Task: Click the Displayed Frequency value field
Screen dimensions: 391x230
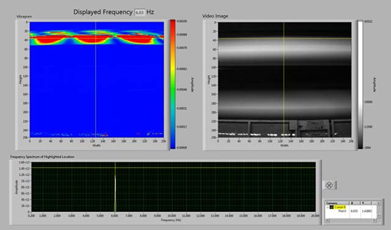Action: tap(140, 12)
